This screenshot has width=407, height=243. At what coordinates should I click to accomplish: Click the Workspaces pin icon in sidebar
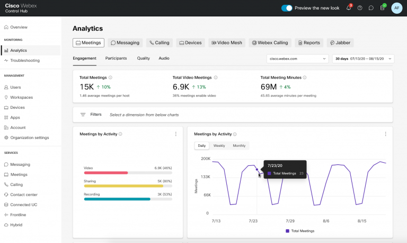(x=6, y=97)
